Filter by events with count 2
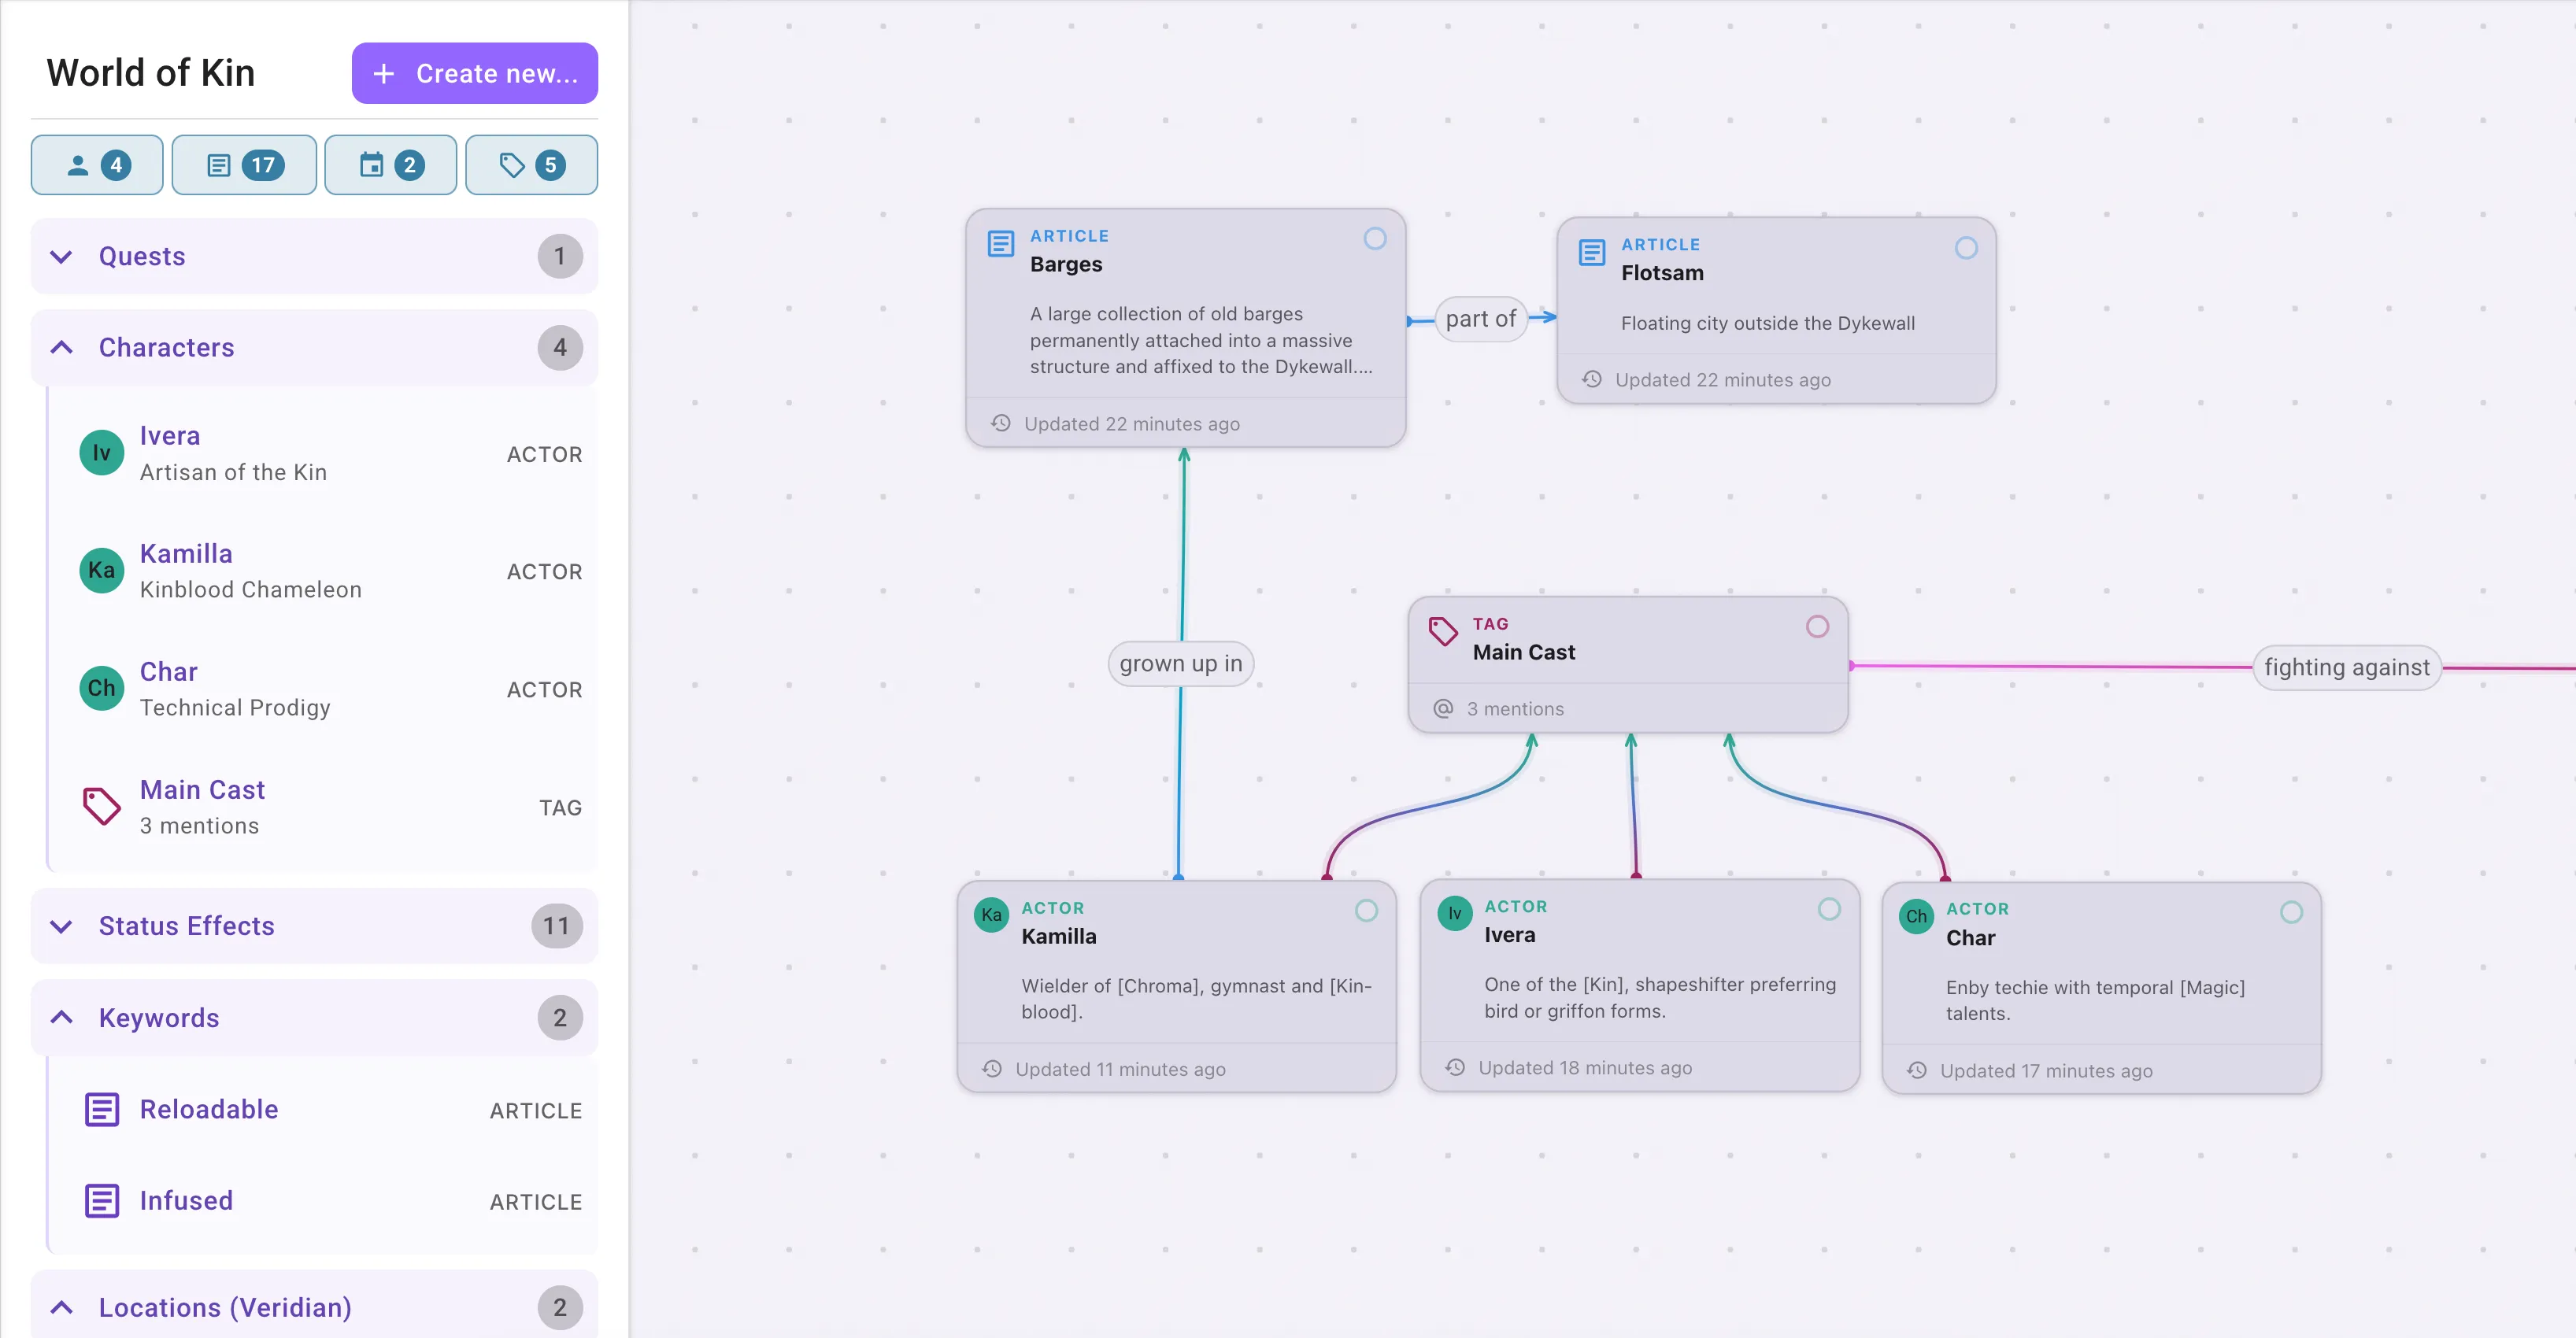The height and width of the screenshot is (1338, 2576). point(390,165)
